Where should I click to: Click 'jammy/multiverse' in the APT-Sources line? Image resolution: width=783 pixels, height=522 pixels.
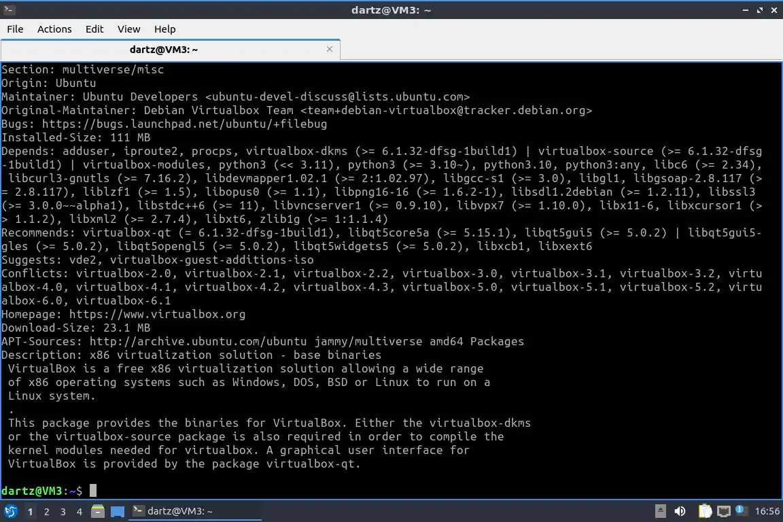coord(368,341)
